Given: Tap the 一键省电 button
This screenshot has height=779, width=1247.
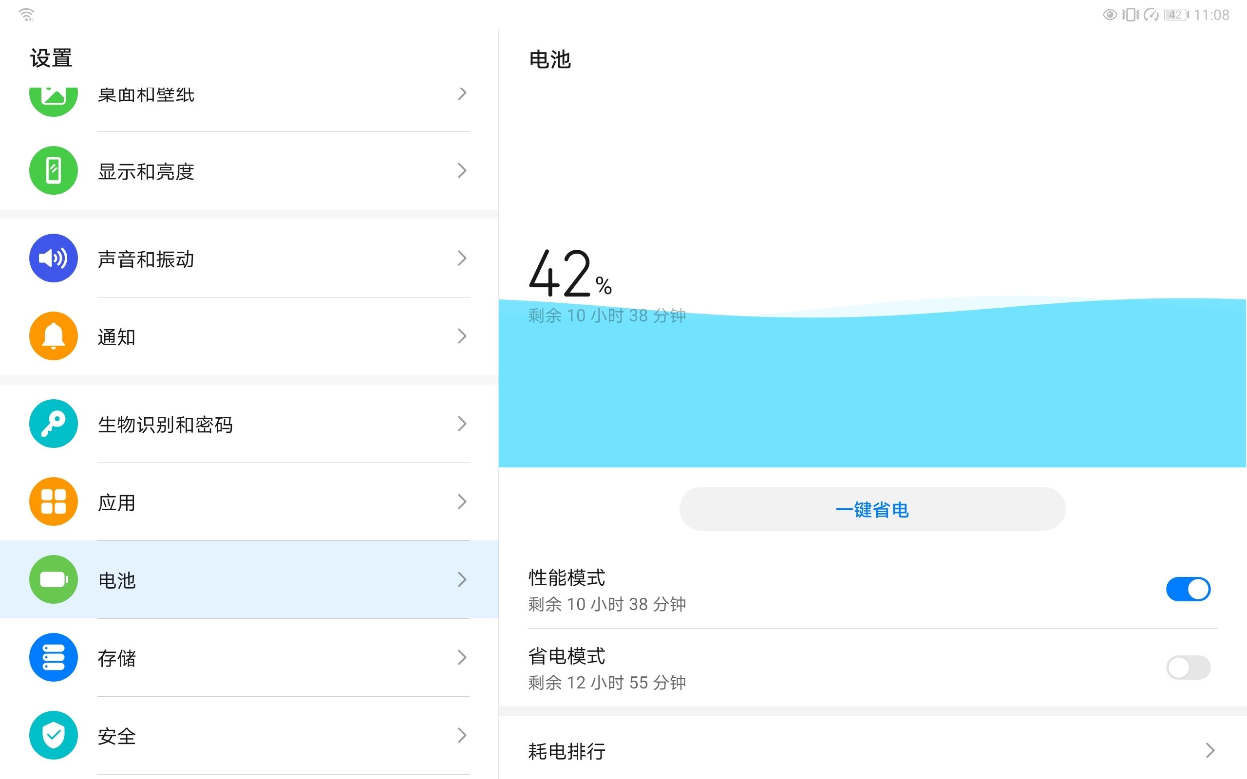Looking at the screenshot, I should (872, 509).
